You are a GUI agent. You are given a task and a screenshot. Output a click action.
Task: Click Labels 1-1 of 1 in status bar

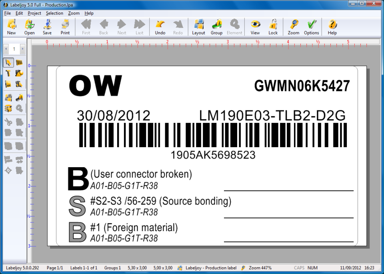pos(84,268)
